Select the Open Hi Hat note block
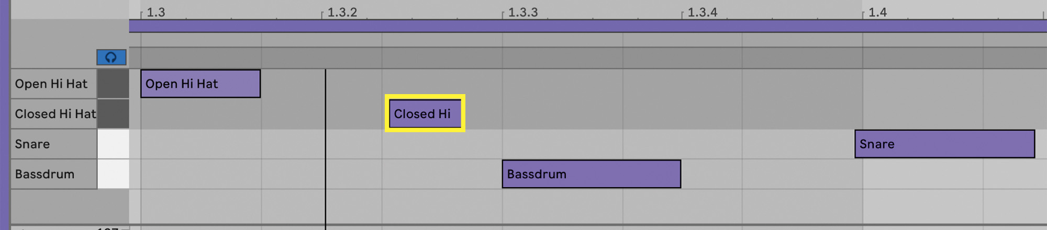Screen dimensions: 1047x230 click(x=200, y=84)
